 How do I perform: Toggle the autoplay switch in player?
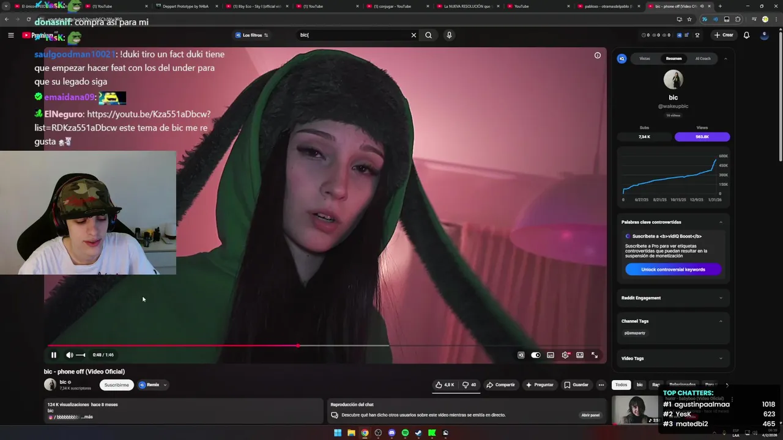coord(536,355)
